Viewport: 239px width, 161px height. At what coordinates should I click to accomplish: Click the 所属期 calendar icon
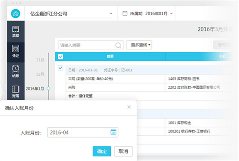click(125, 13)
